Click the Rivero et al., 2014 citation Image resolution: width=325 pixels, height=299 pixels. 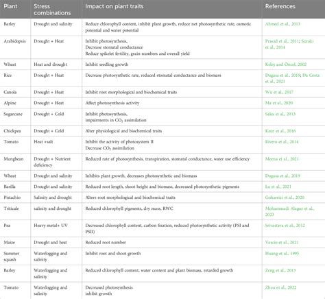tap(282, 142)
